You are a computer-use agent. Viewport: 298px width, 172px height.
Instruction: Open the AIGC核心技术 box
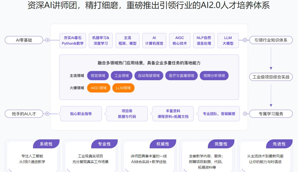[180, 41]
